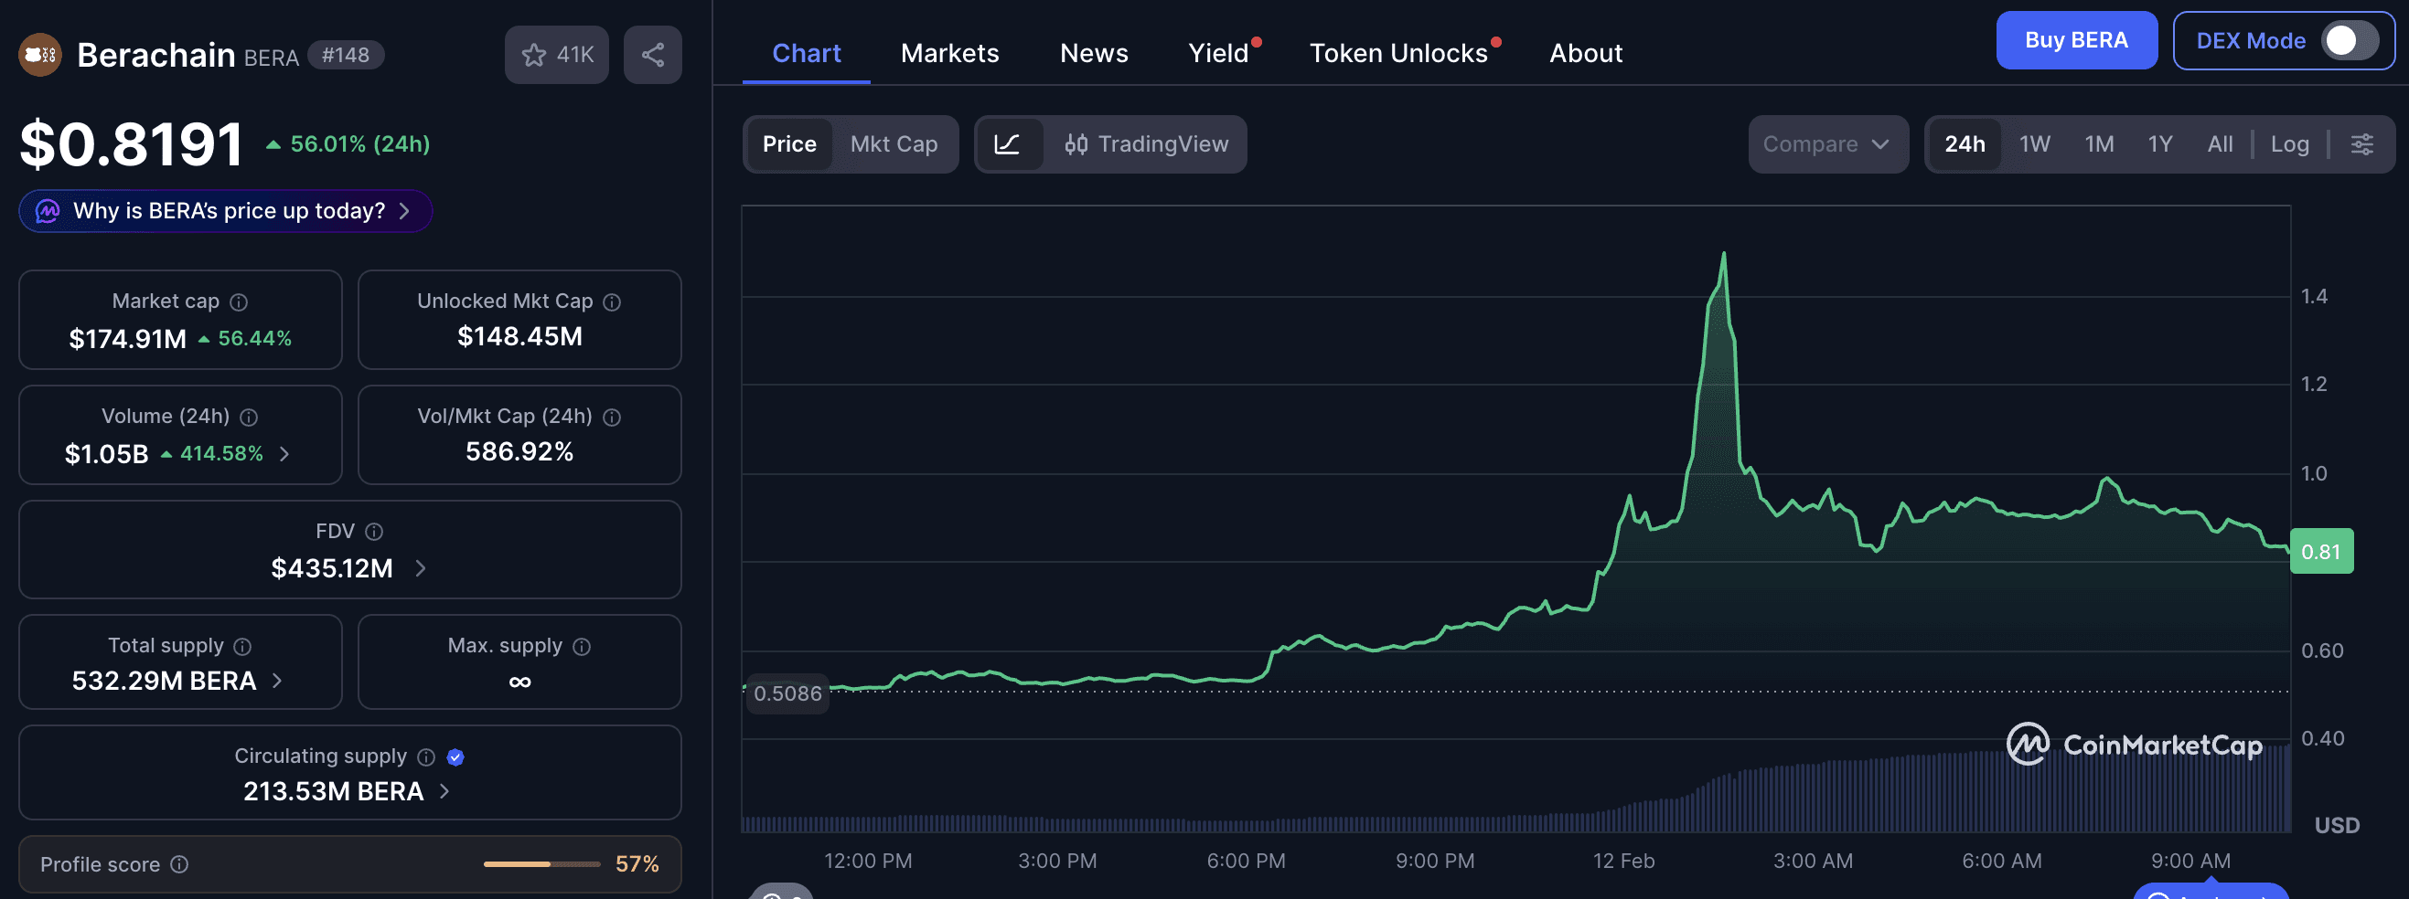
Task: Switch chart to Mkt Cap view
Action: [894, 144]
